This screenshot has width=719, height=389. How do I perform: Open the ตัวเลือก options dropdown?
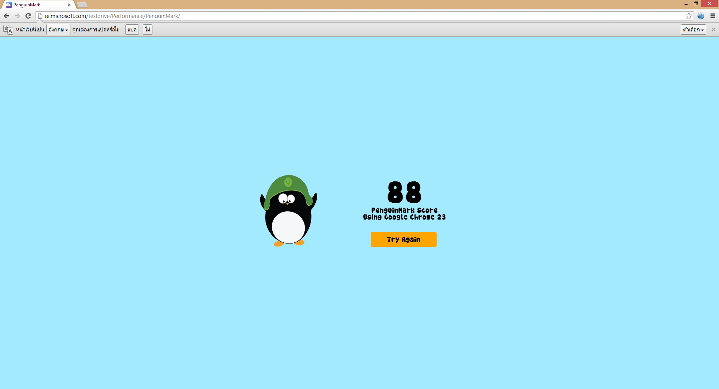click(x=693, y=30)
